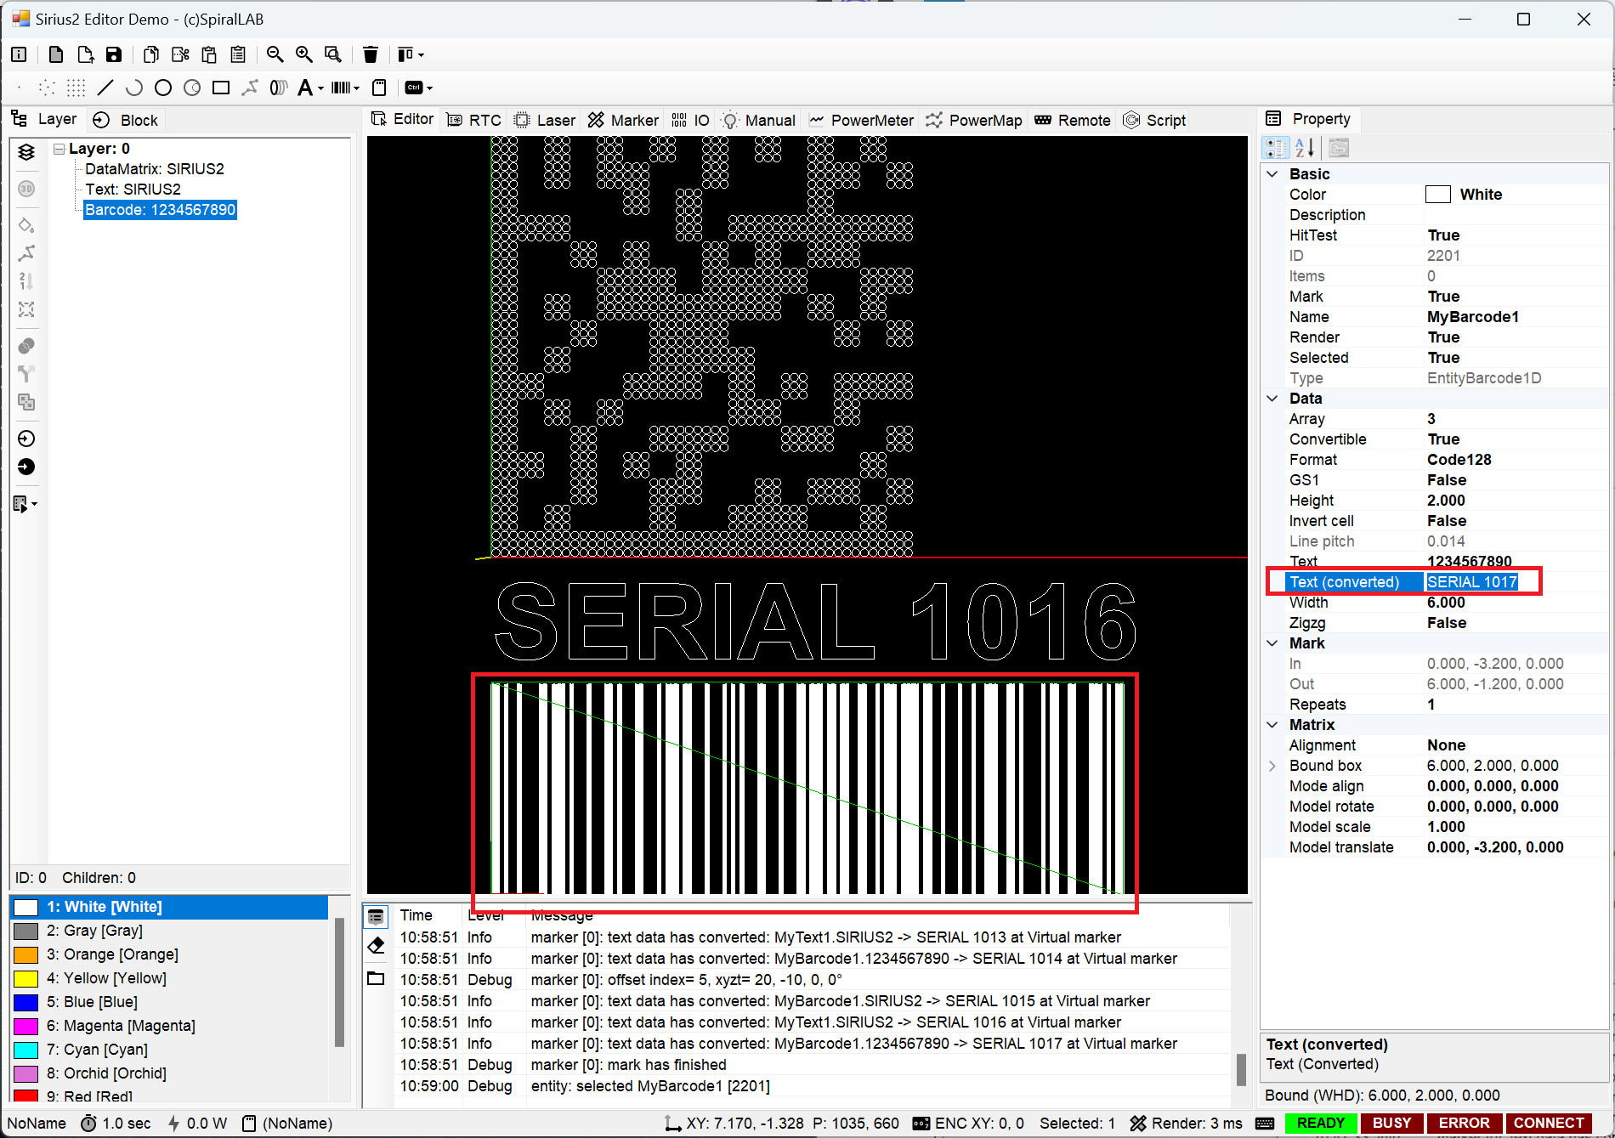This screenshot has width=1615, height=1138.
Task: Click the Open file icon
Action: [x=85, y=54]
